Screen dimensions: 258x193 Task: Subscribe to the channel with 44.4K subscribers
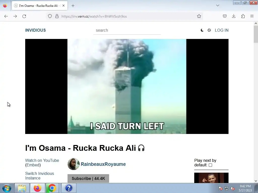point(88,178)
